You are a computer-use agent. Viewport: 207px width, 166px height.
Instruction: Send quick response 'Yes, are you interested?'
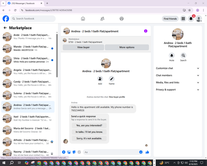89,125
